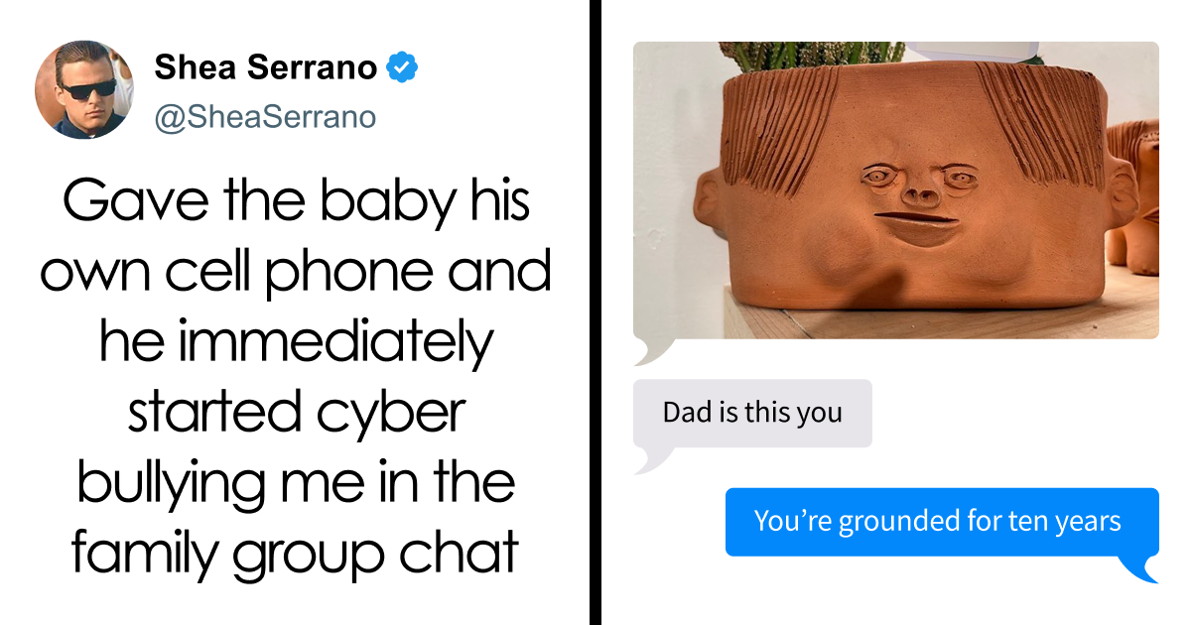Open the clay planter face photo
Screen dimensions: 1191x625
pos(895,189)
